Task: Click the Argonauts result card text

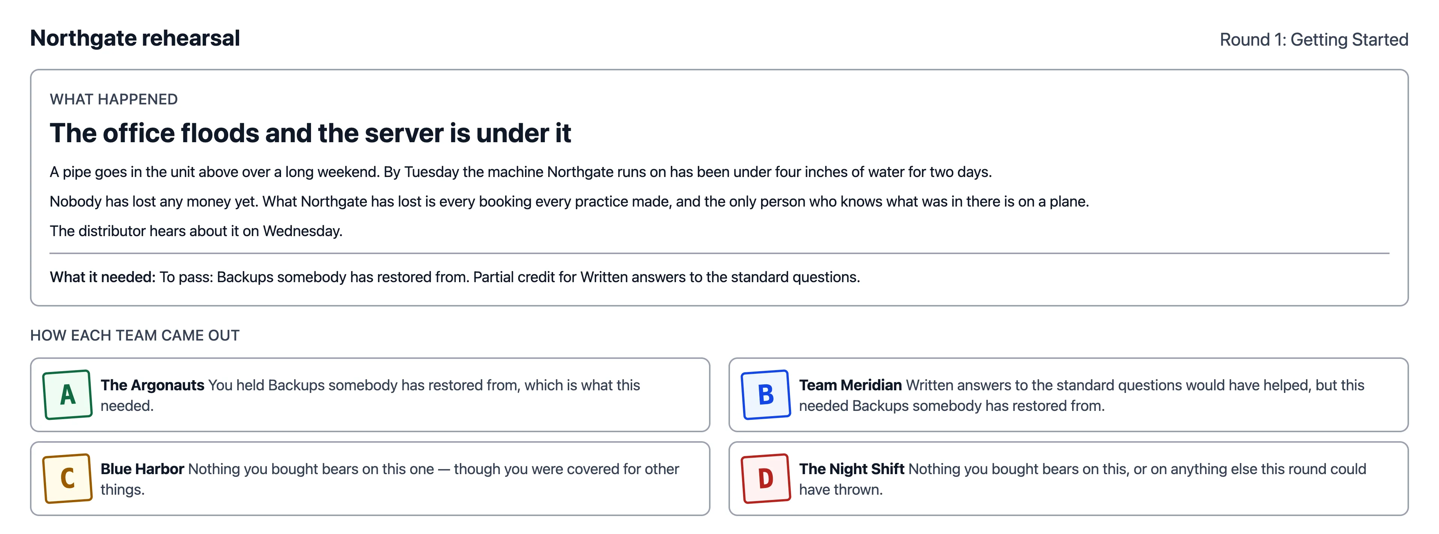Action: tap(370, 395)
